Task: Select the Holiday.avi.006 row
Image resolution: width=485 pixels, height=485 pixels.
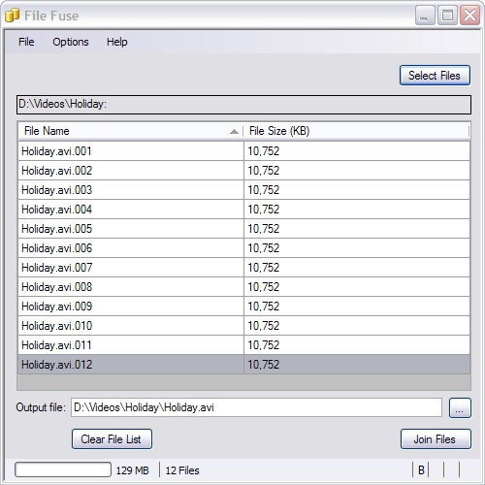Action: [243, 248]
